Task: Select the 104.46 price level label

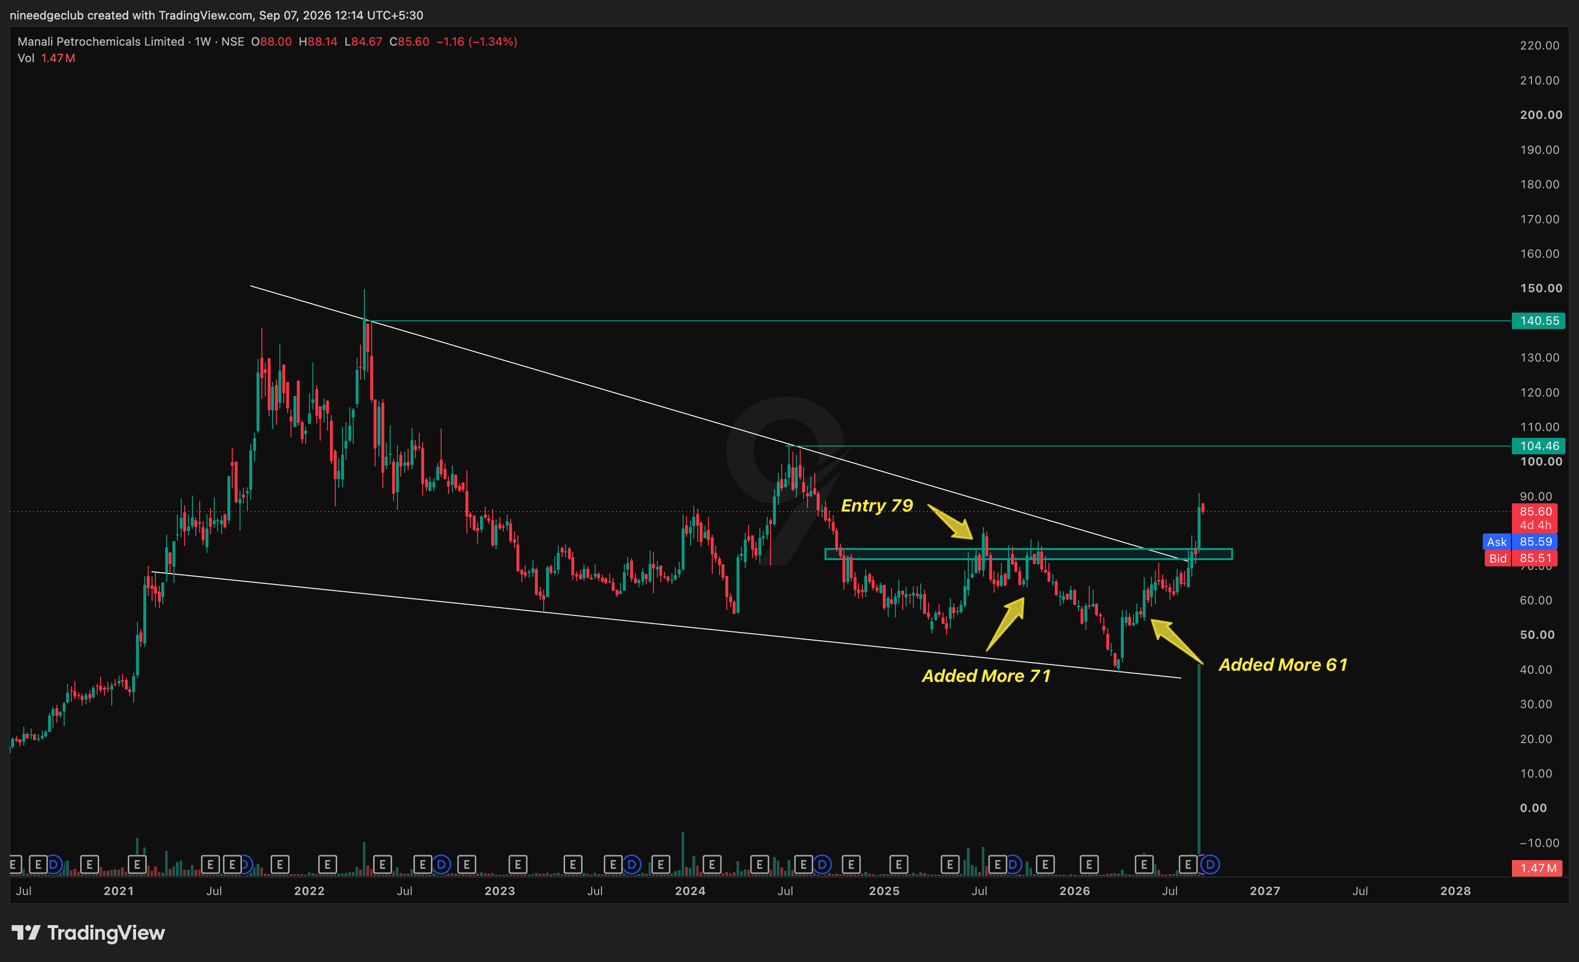Action: point(1538,446)
